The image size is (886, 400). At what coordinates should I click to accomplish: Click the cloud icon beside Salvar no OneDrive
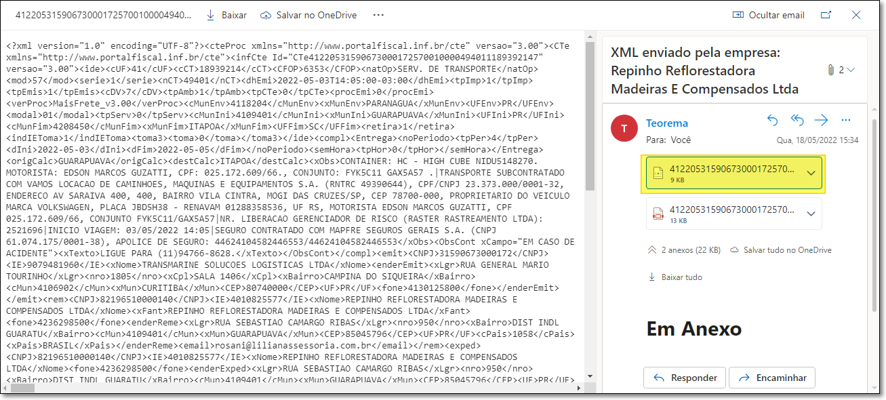[266, 15]
